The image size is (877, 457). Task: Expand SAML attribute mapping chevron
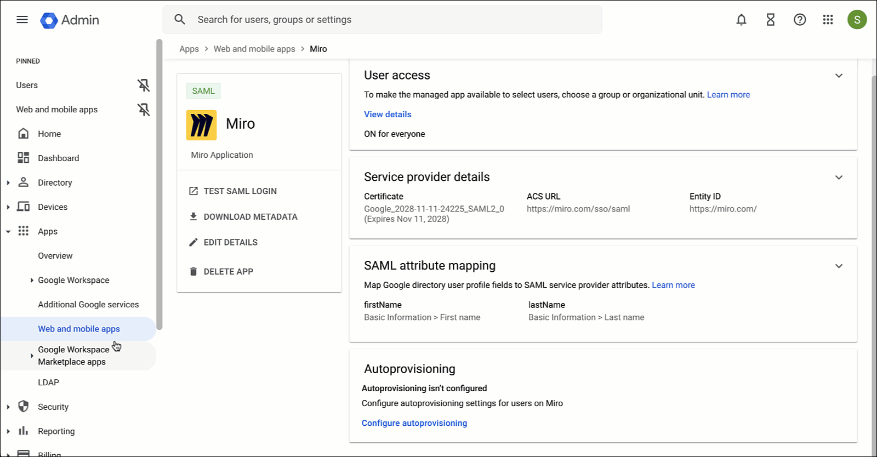coord(839,266)
